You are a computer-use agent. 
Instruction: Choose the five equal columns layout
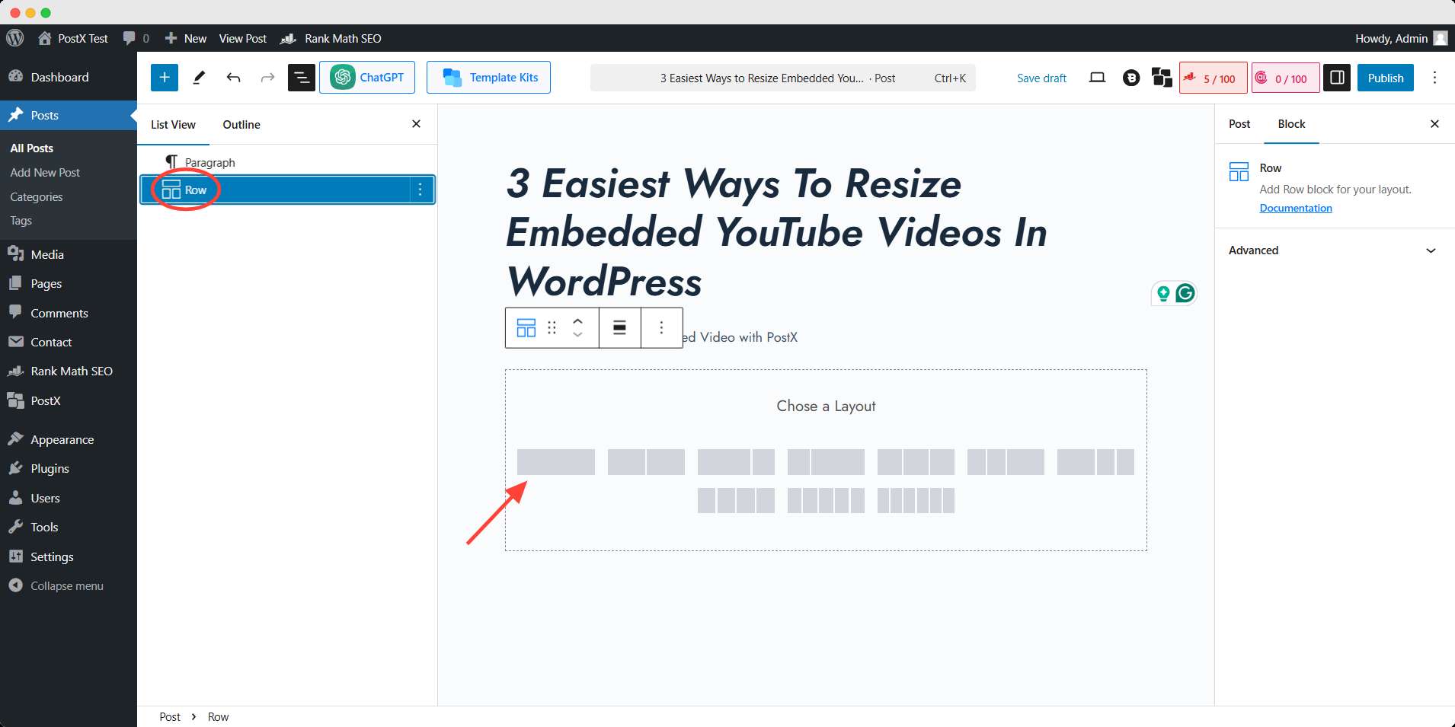(826, 500)
